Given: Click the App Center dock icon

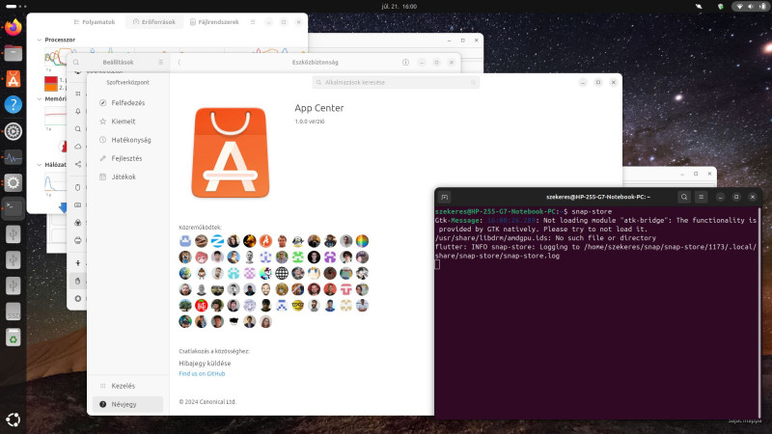Looking at the screenshot, I should (x=14, y=79).
